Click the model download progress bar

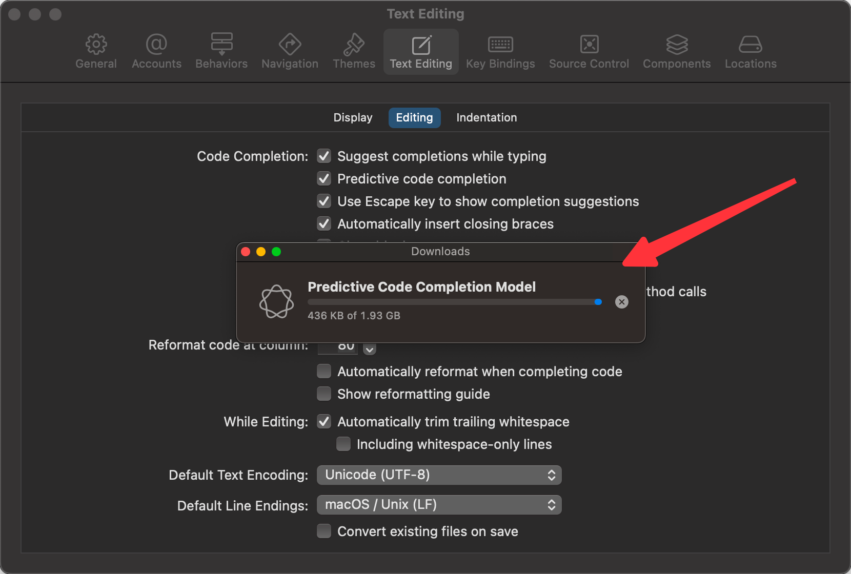coord(454,302)
